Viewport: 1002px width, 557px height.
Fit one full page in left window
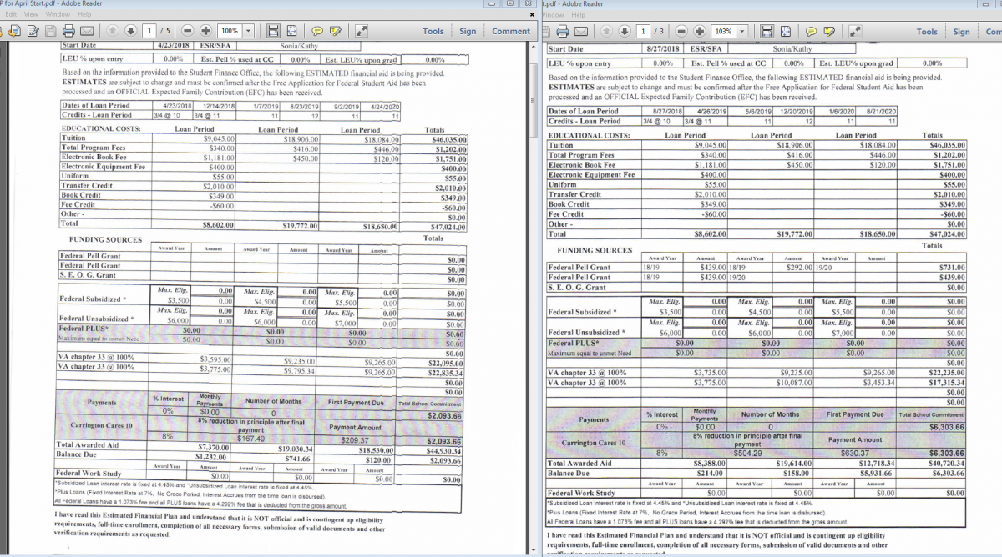[x=291, y=31]
